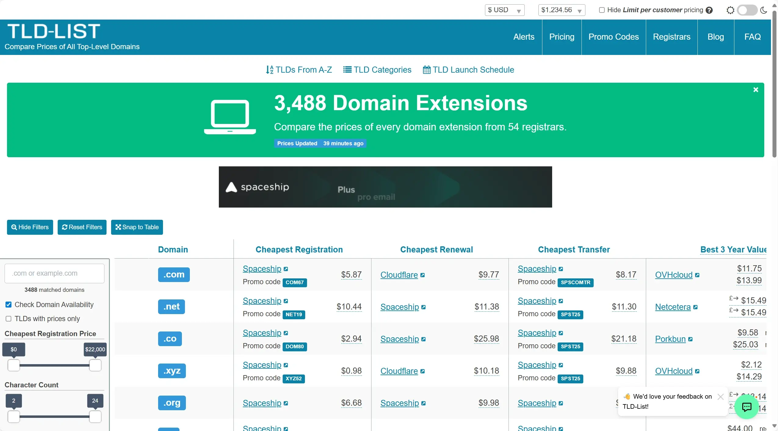The image size is (778, 431).
Task: Click the $22,000 maximum price slider handle
Action: [x=95, y=365]
